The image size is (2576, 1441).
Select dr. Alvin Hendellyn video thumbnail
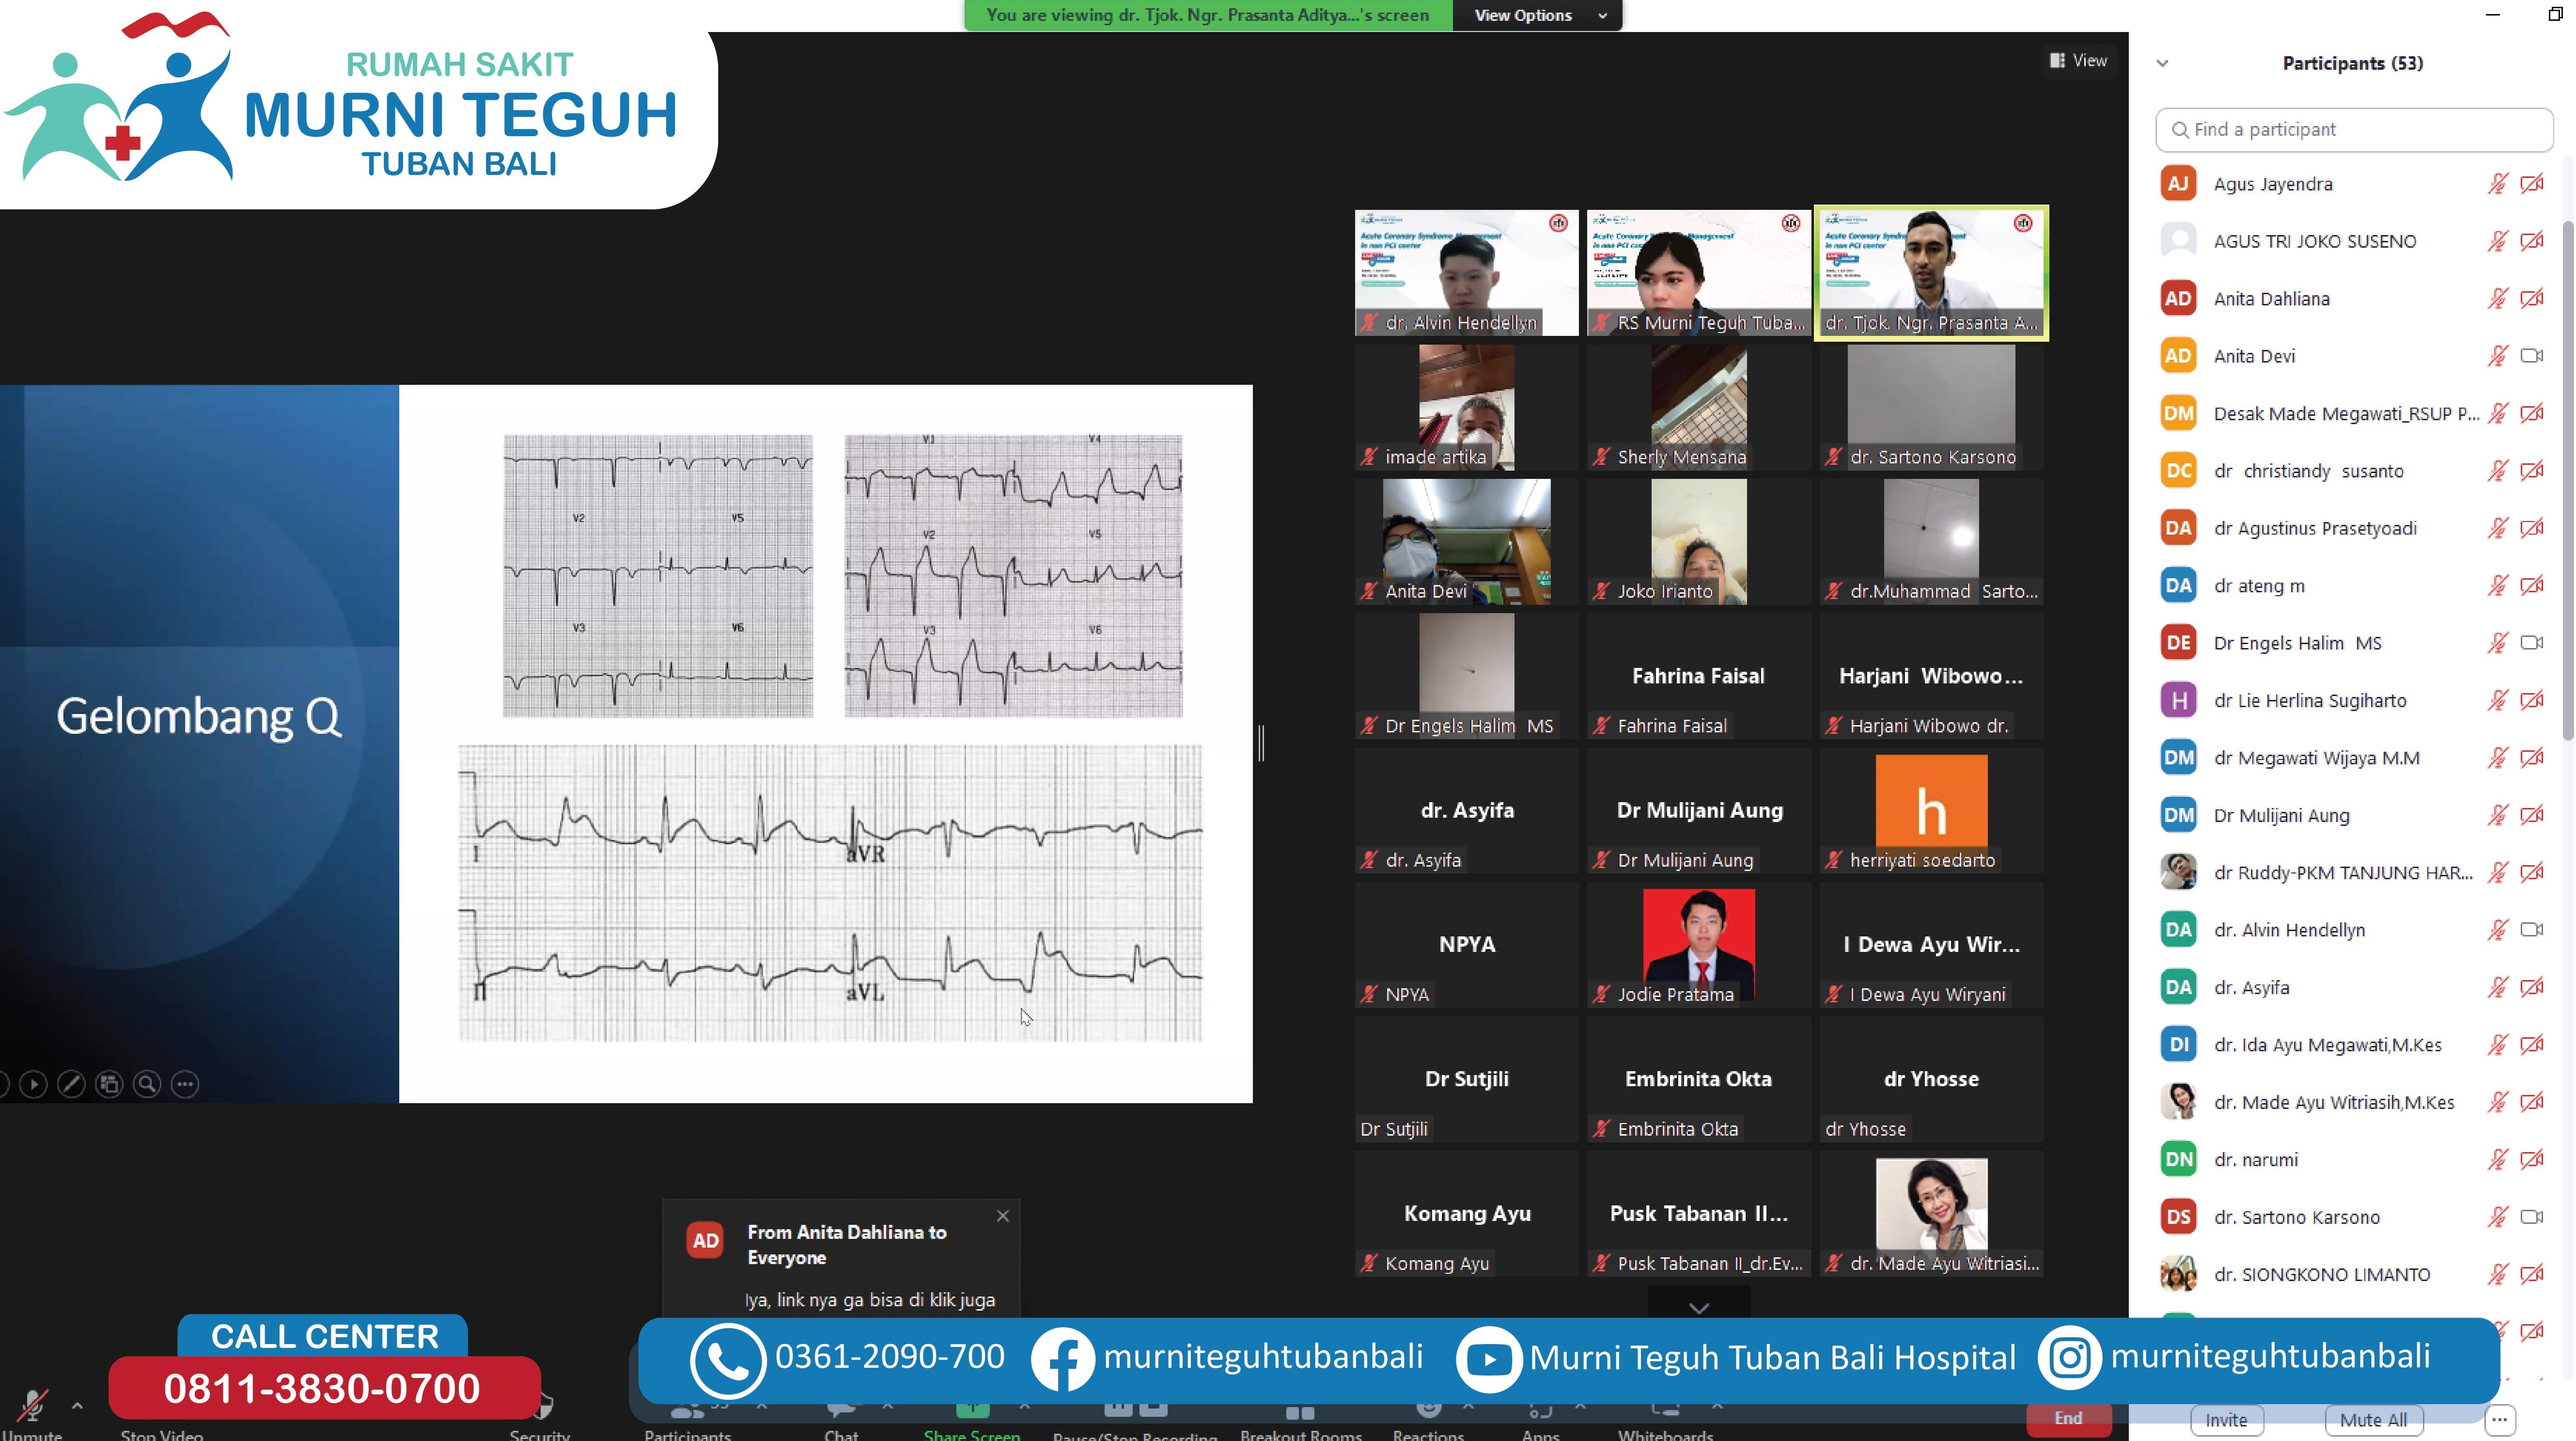[1466, 272]
